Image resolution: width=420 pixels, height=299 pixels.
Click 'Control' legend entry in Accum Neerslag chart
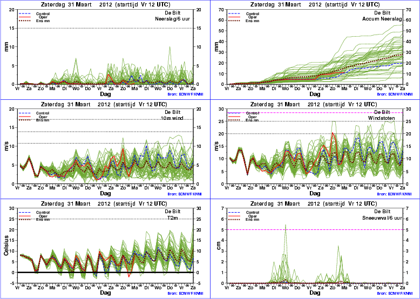pos(253,13)
